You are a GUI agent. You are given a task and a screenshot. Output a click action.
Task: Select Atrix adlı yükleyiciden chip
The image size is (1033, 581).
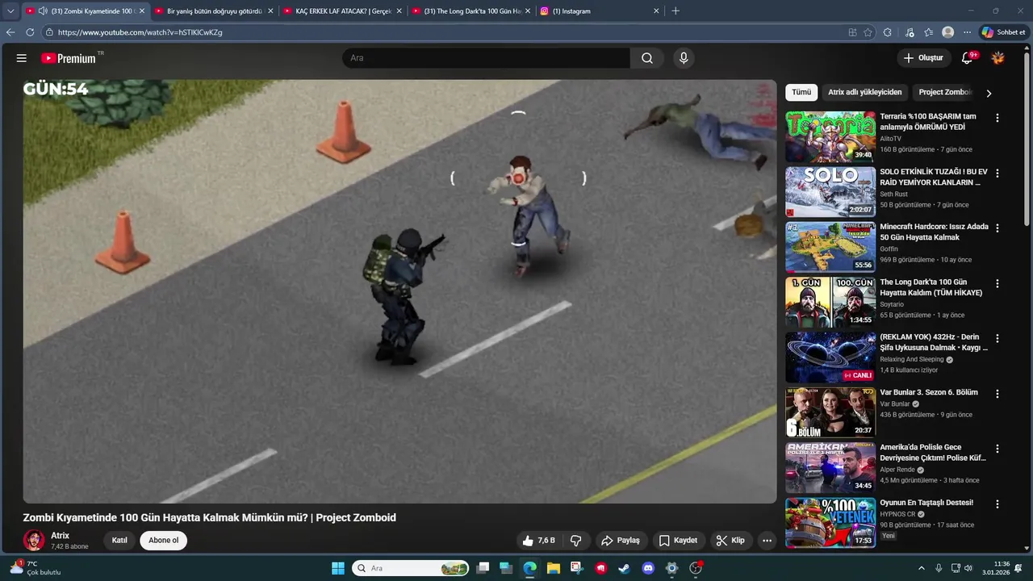pos(864,93)
